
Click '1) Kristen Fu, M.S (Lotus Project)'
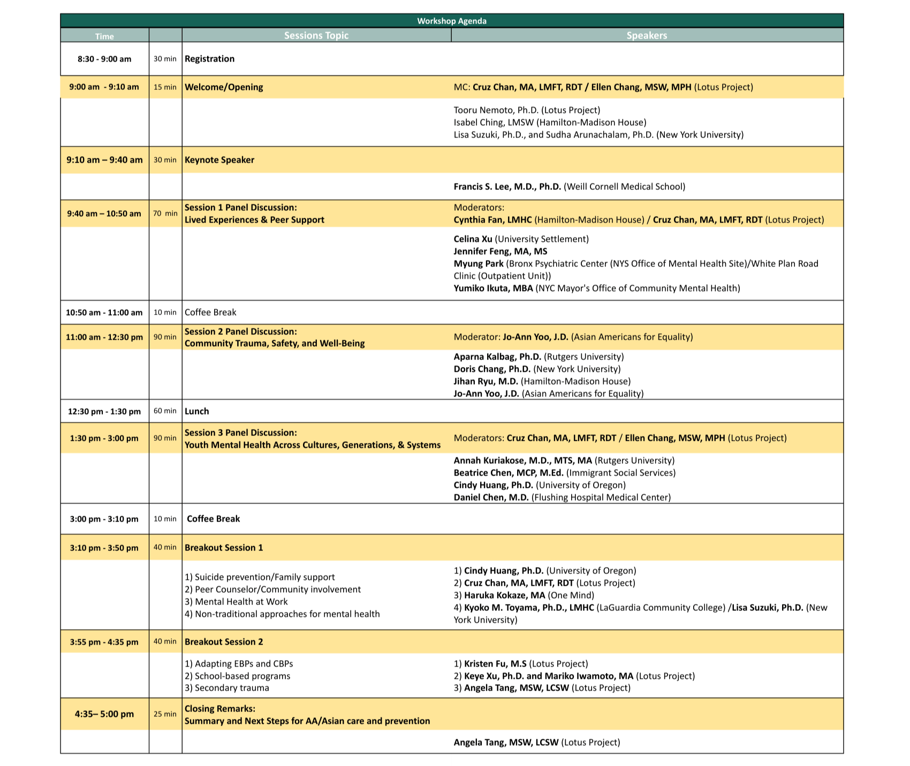click(x=521, y=664)
